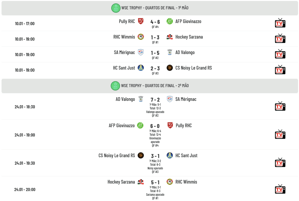Open the 7 - 2 match score
Image resolution: width=299 pixels, height=201 pixels.
click(155, 99)
